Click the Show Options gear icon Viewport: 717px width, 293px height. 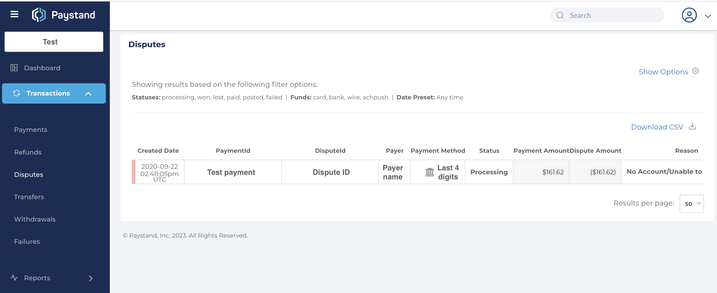tap(696, 71)
